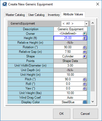Click the SteelBlue display color swatch

coord(85,102)
